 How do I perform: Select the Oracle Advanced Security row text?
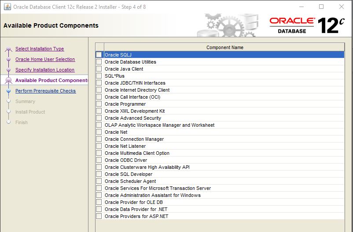[133, 118]
